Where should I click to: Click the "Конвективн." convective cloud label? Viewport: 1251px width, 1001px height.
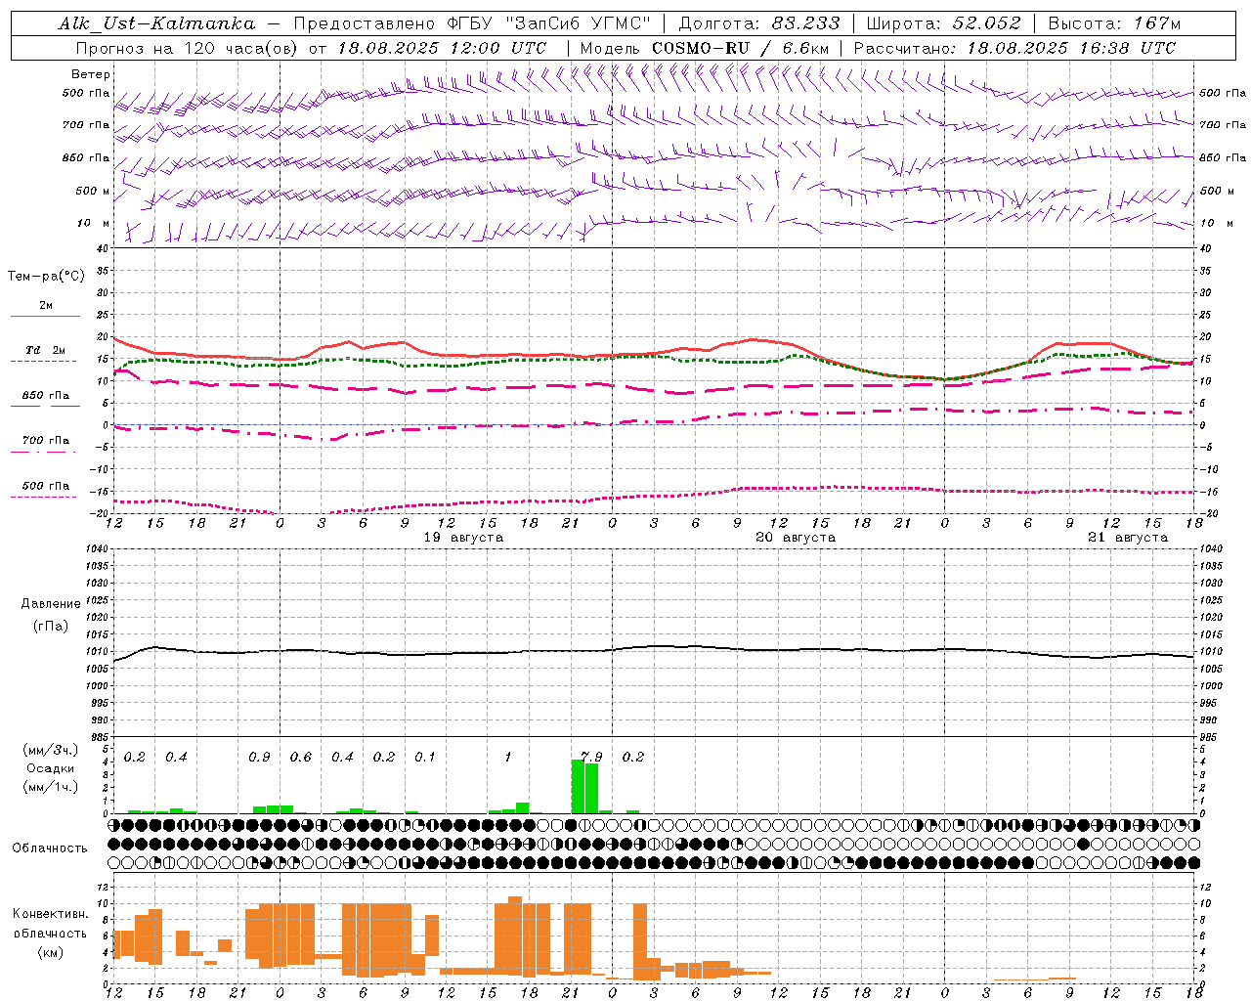point(50,914)
